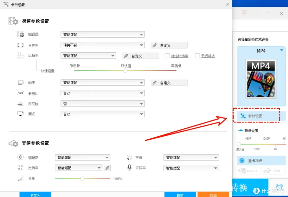This screenshot has width=288, height=197.
Task: Click the video quality slider handle at 默认值
Action: click(125, 70)
